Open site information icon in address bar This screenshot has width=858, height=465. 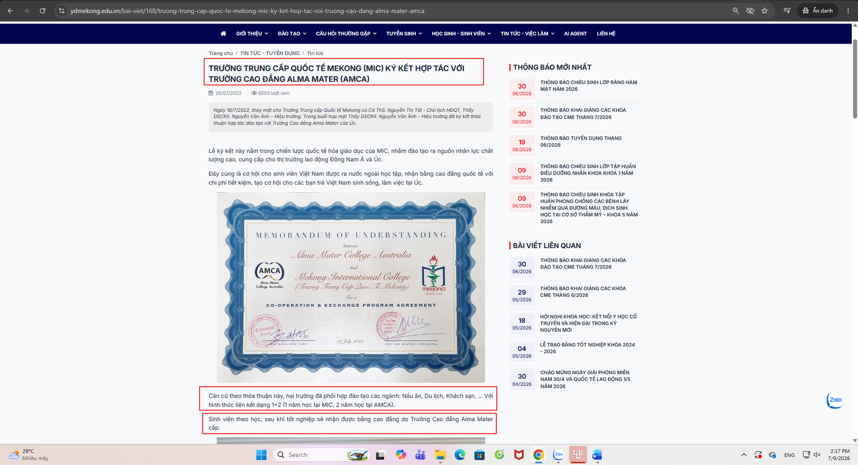click(x=62, y=11)
